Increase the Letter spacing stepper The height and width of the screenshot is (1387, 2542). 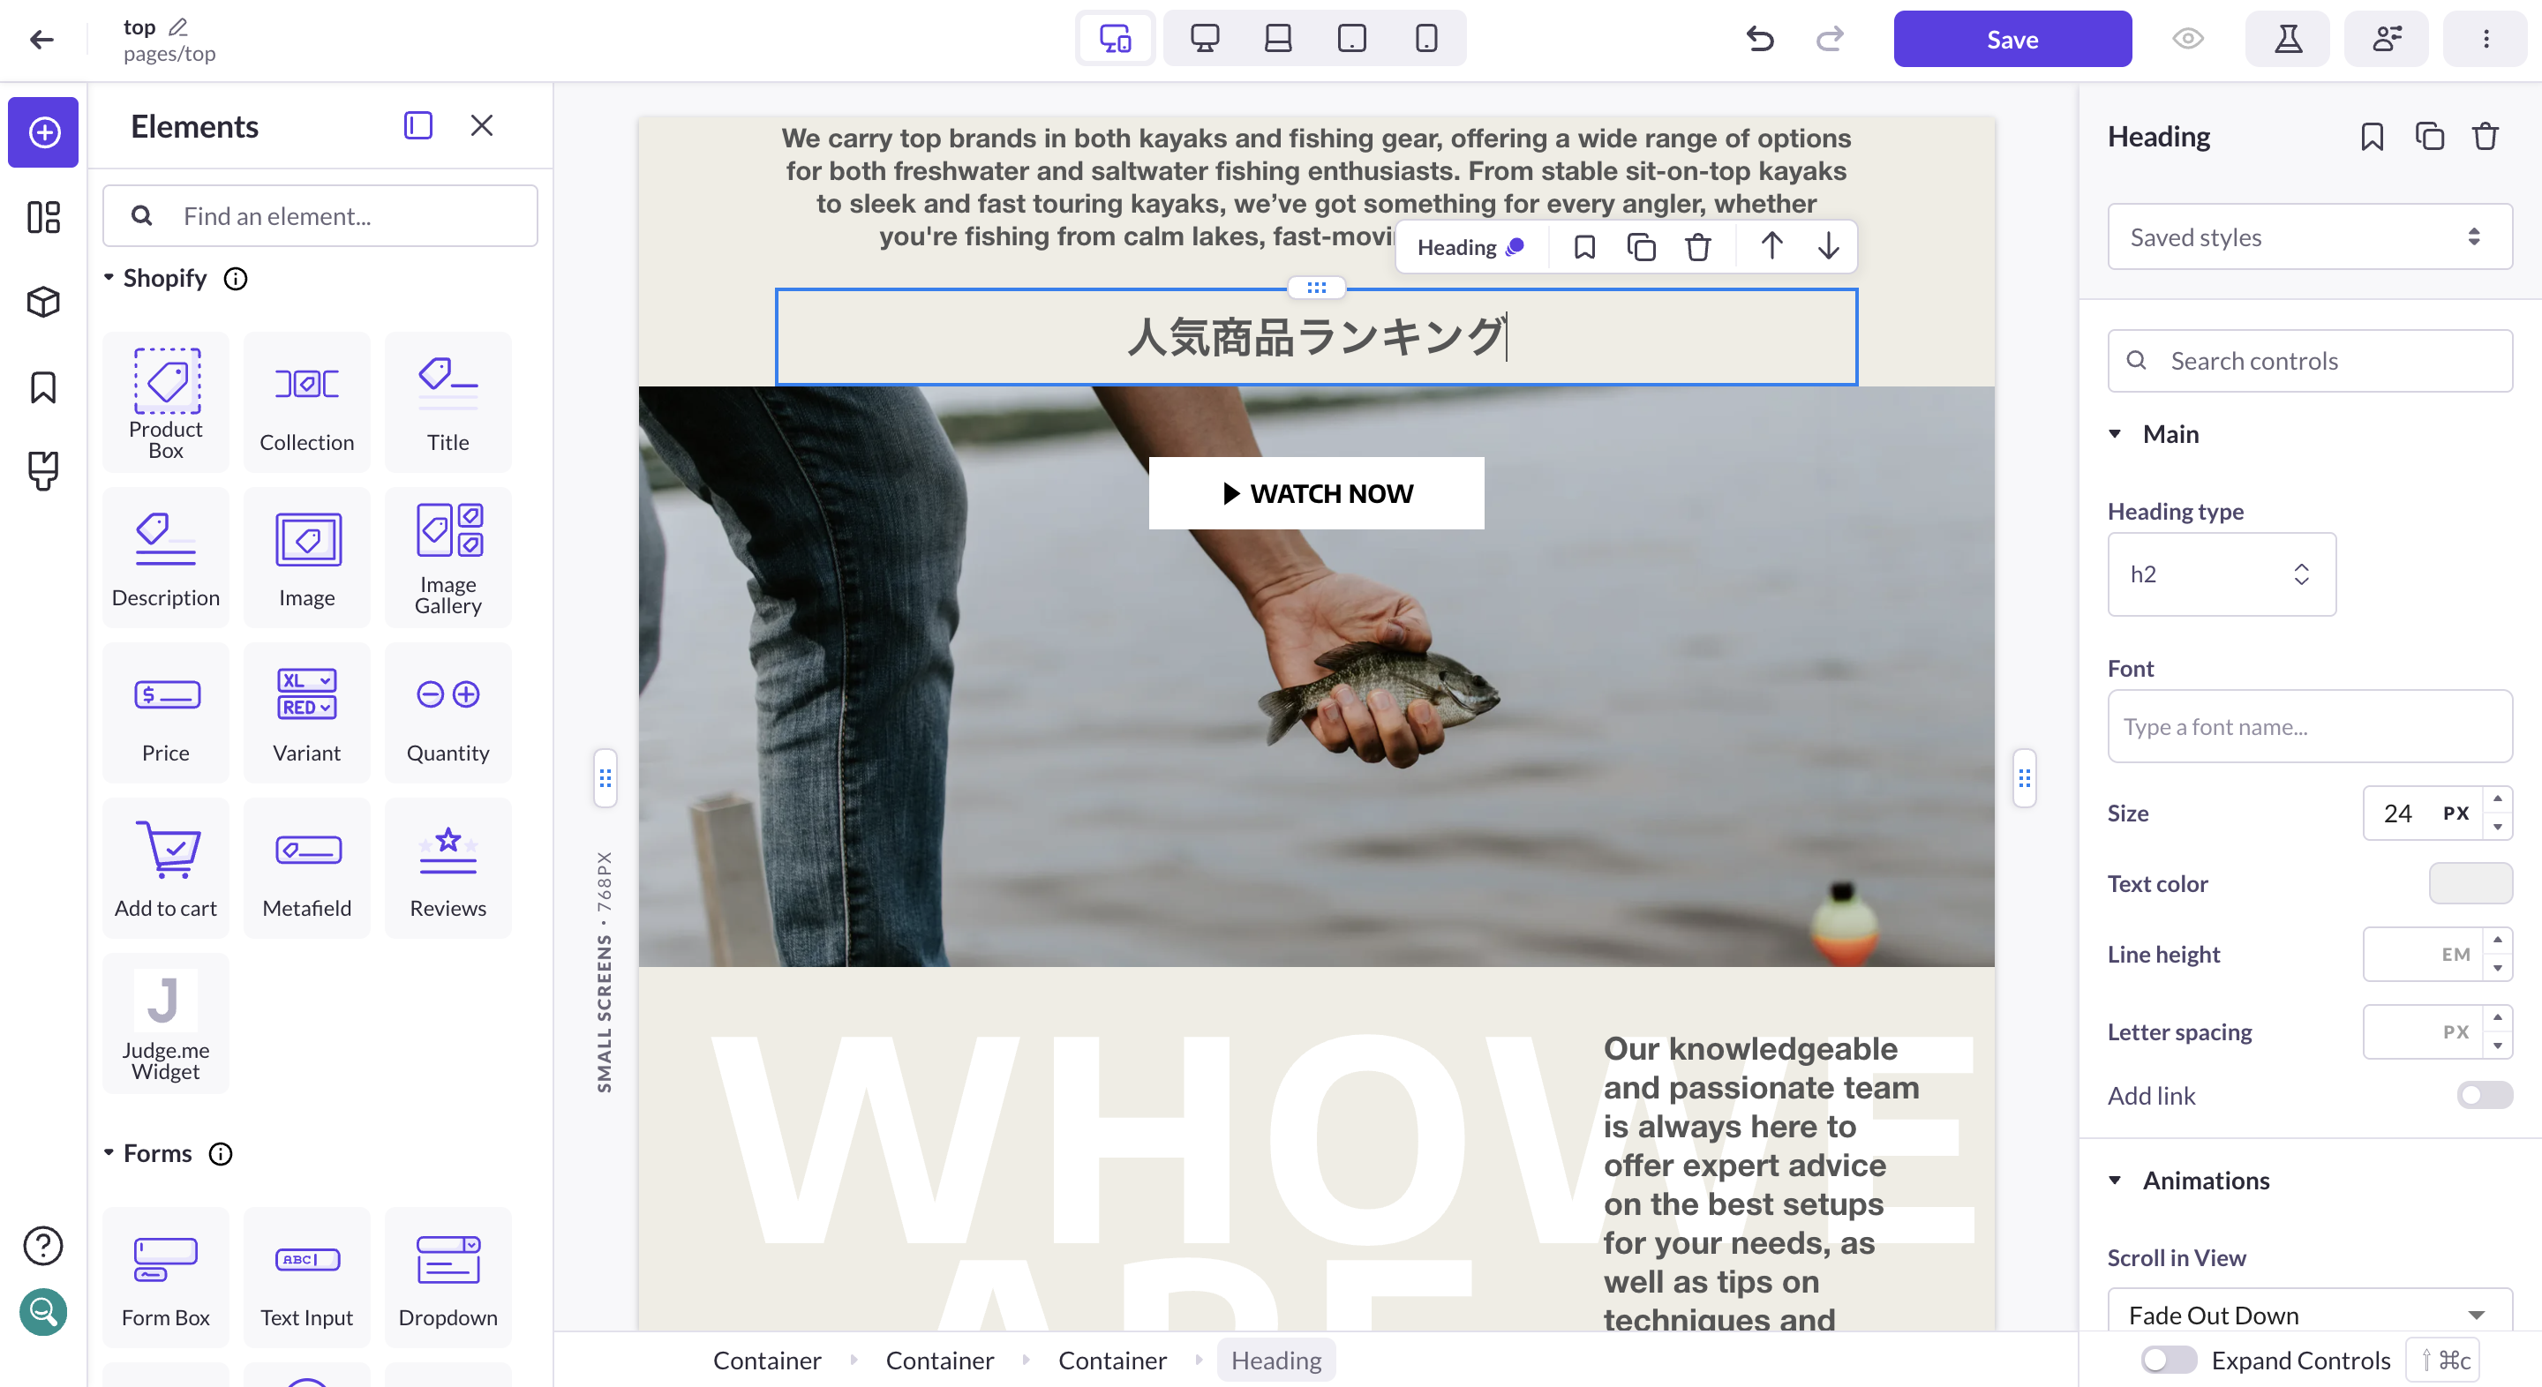coord(2498,1018)
